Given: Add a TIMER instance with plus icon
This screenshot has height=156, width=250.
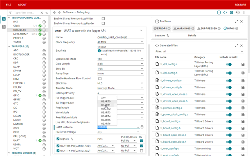Looking at the screenshot, I should coord(44,42).
